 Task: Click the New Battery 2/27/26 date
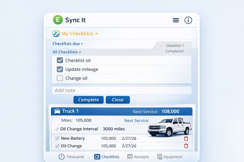(129, 138)
